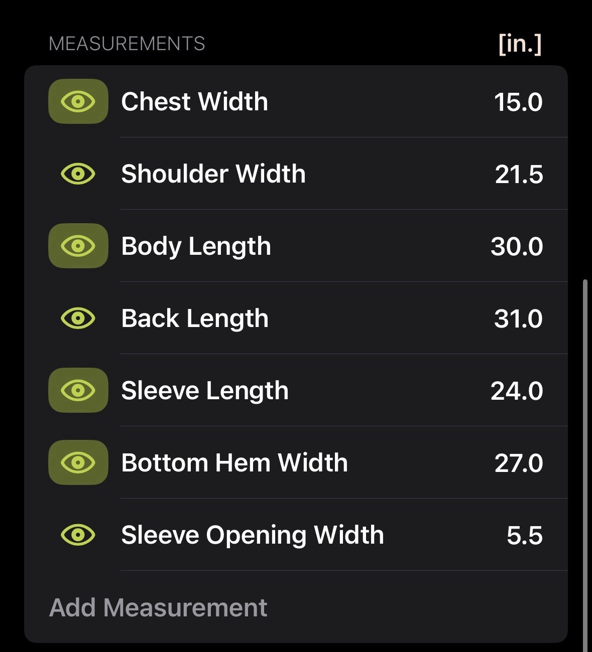Toggle Sleeve Opening Width eye icon
This screenshot has width=592, height=652.
click(78, 535)
